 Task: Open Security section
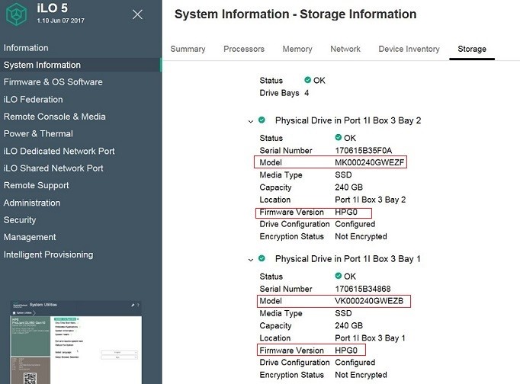pyautogui.click(x=20, y=220)
